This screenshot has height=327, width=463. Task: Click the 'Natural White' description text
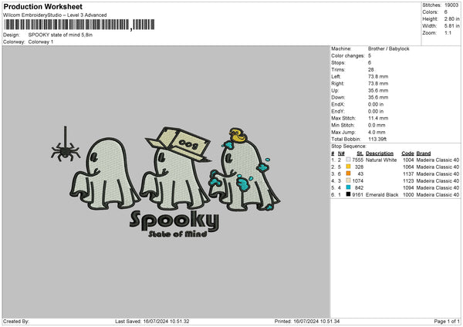(381, 160)
